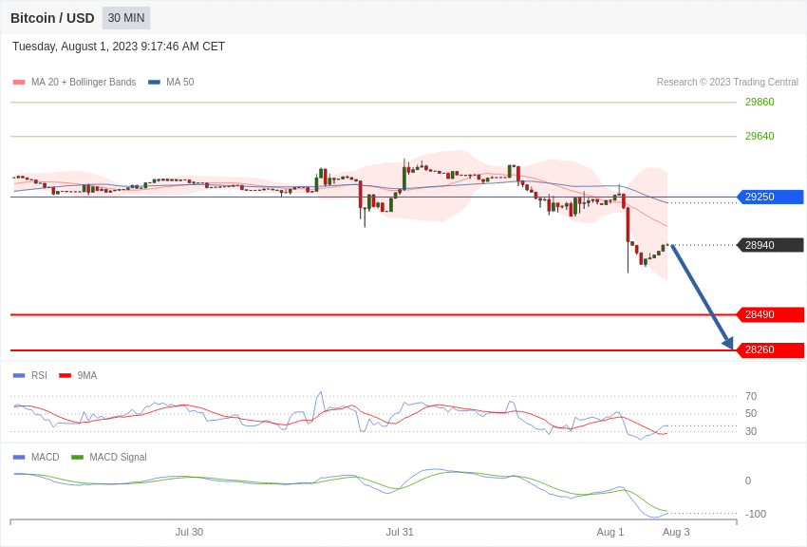Click the Research © 2023 Trading Central credit
The image size is (807, 547).
click(x=727, y=82)
